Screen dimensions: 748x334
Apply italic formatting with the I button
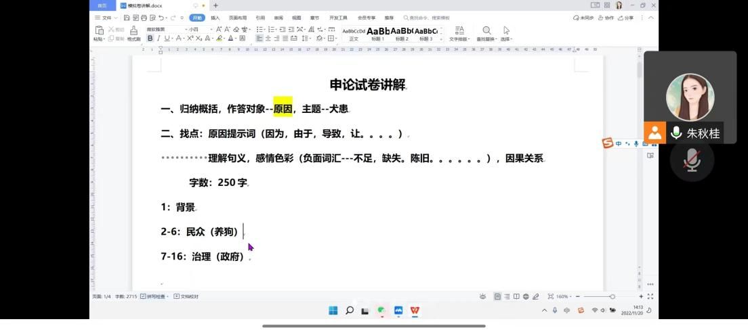click(159, 39)
